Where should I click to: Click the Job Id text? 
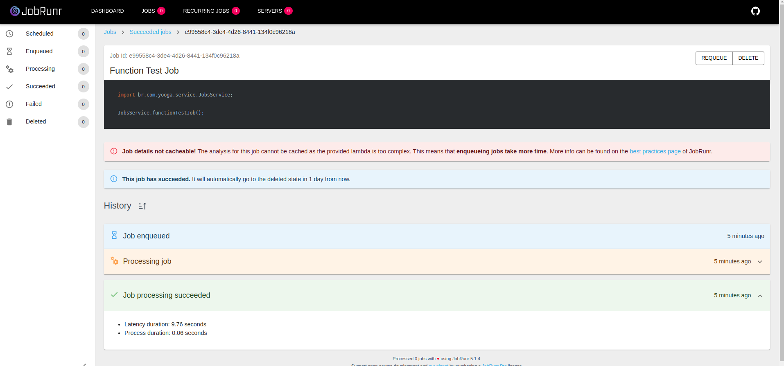174,56
